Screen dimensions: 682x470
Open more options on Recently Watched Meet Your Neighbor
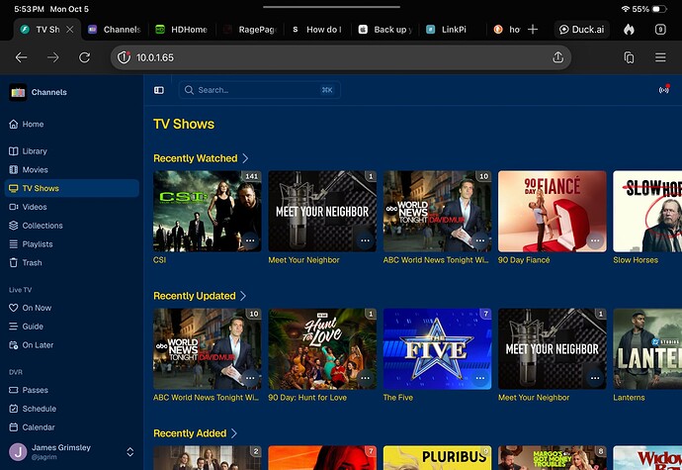[365, 240]
